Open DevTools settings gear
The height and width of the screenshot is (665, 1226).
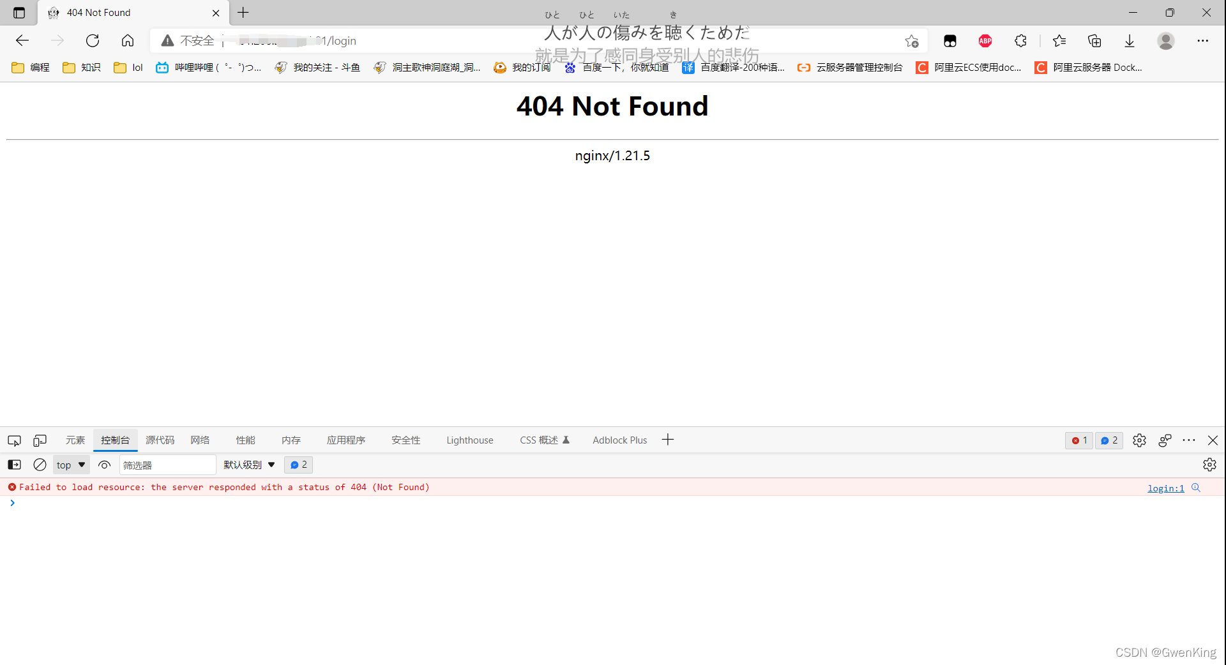pos(1139,440)
